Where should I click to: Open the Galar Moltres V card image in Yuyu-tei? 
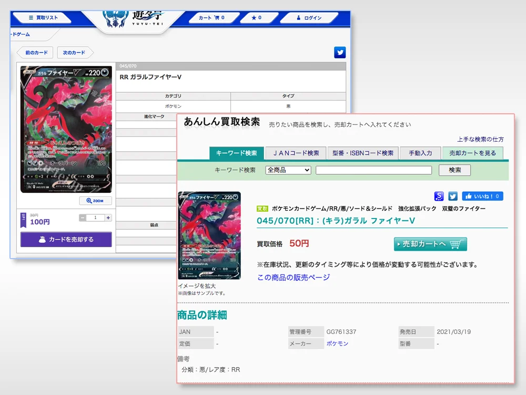(x=66, y=130)
